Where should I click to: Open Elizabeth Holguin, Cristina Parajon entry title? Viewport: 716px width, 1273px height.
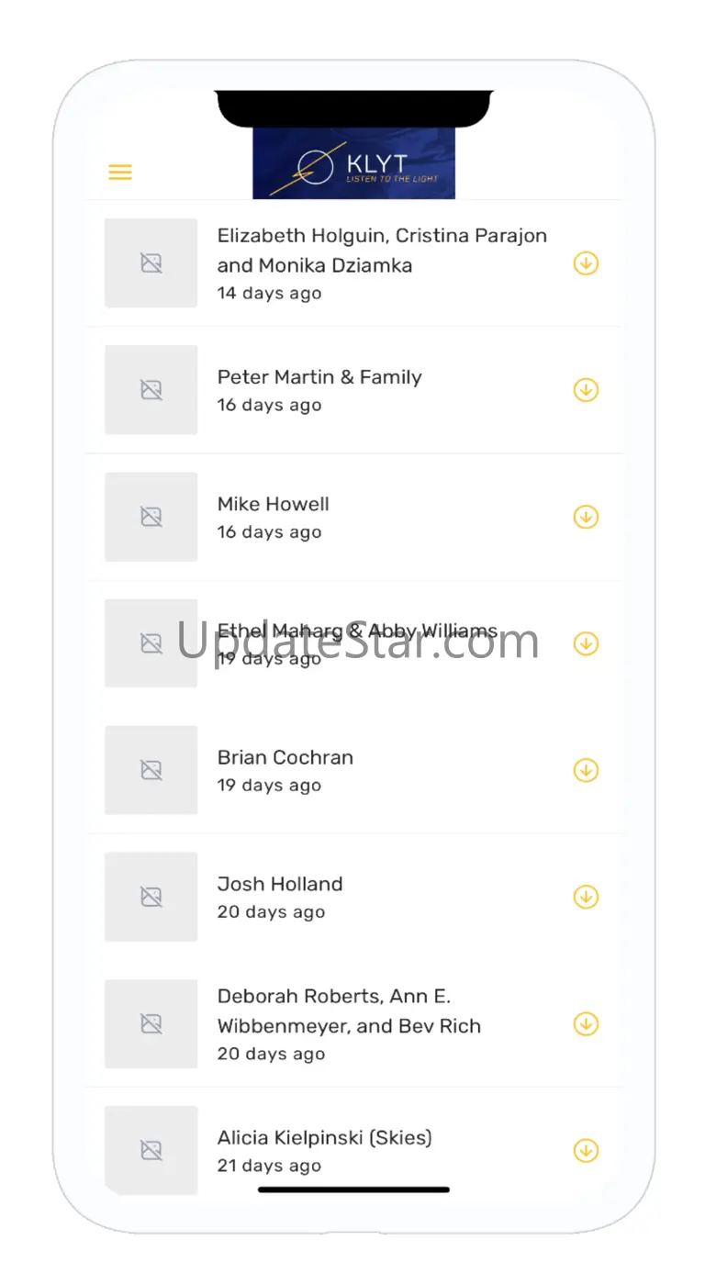pos(382,250)
